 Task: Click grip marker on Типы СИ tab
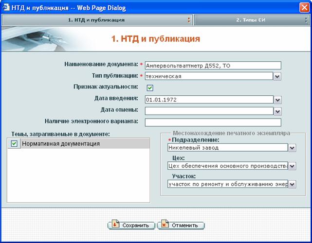[306, 20]
